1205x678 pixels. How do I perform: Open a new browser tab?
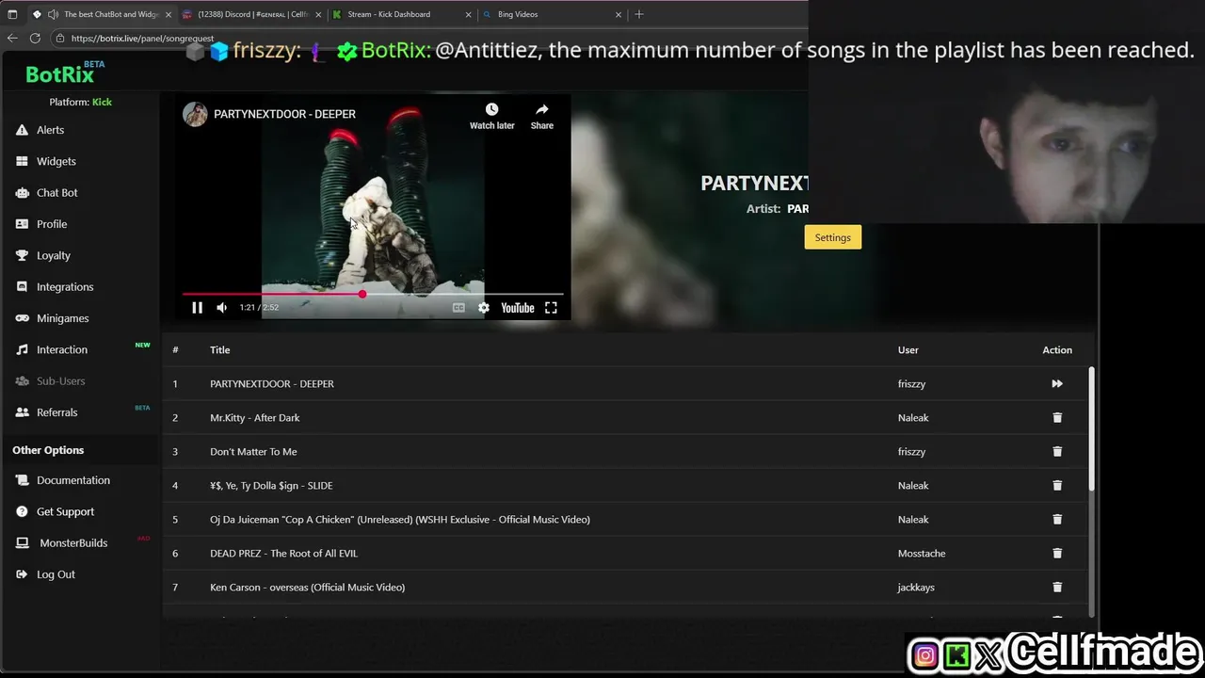(x=639, y=14)
